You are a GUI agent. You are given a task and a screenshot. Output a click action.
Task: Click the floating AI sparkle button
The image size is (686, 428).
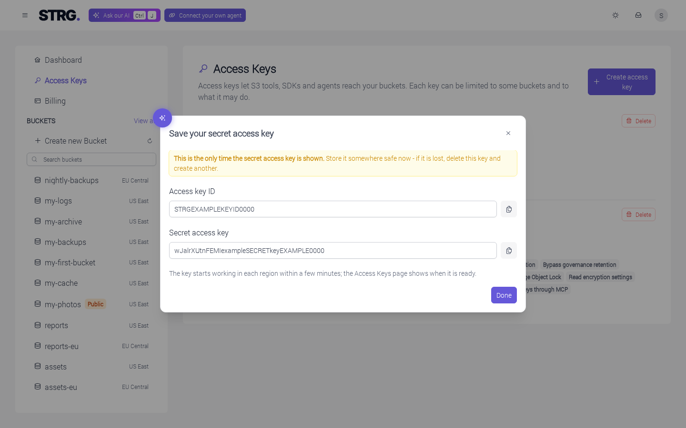point(162,118)
